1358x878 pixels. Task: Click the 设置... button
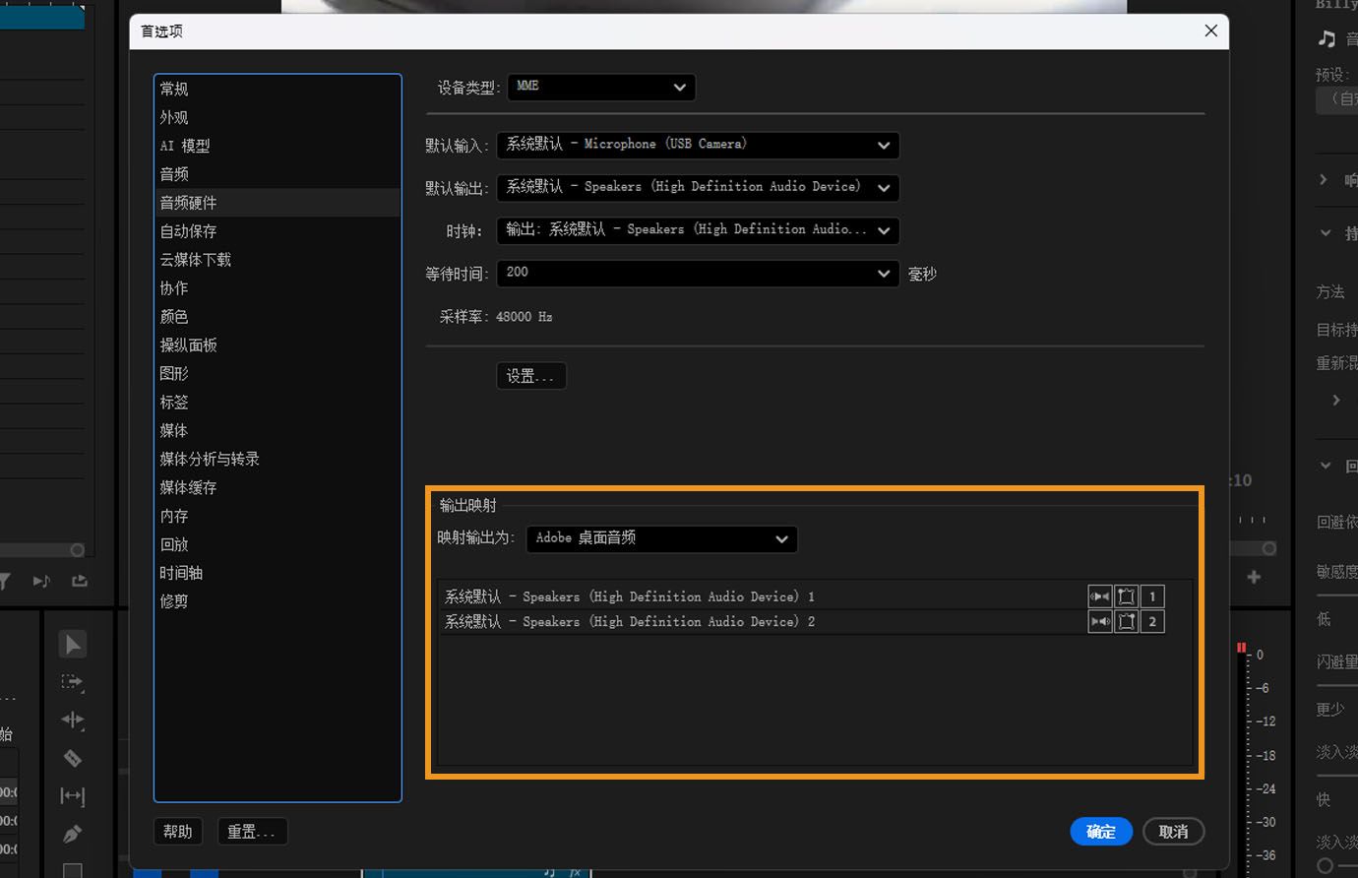click(x=531, y=376)
